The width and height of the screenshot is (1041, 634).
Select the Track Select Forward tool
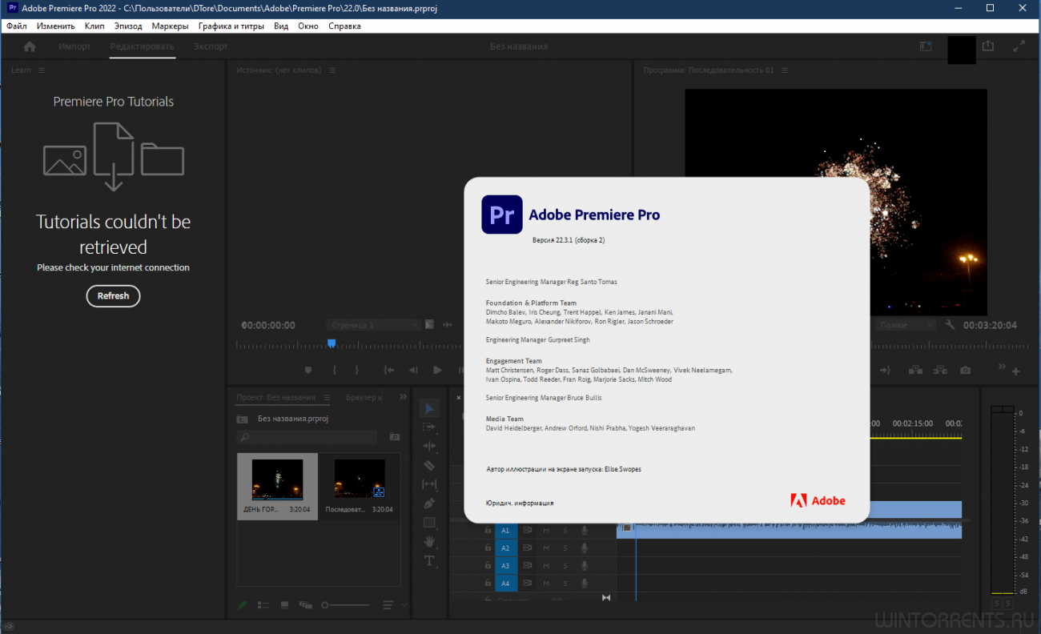[429, 427]
